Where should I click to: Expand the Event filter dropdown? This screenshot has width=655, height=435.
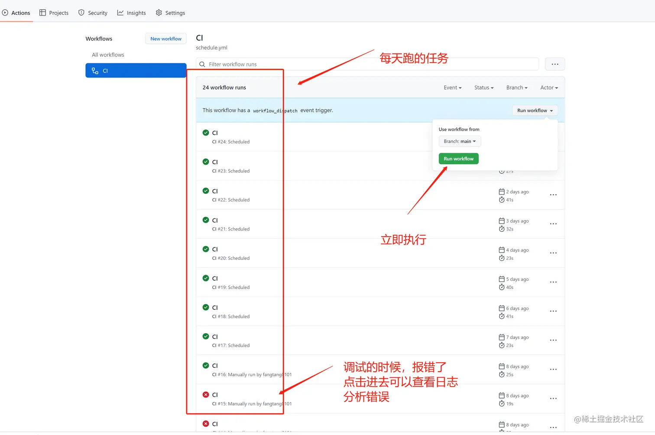(x=453, y=88)
